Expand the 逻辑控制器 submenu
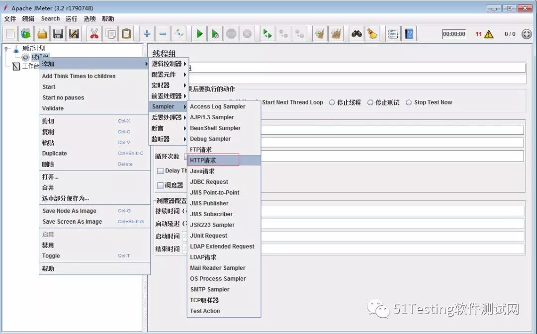The width and height of the screenshot is (537, 334). [169, 64]
